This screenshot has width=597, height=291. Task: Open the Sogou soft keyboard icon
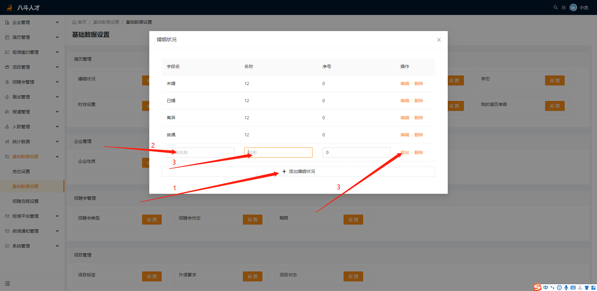[x=573, y=288]
